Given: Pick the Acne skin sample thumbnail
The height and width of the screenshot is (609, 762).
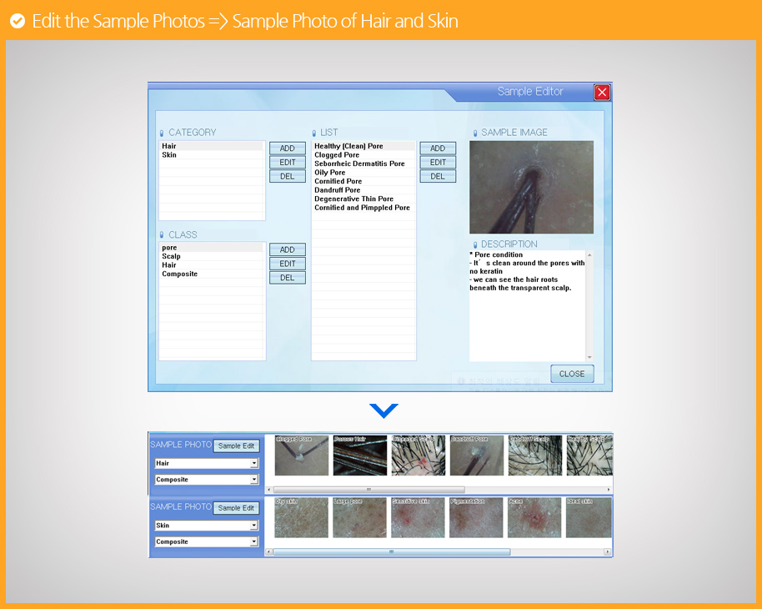Looking at the screenshot, I should [x=534, y=518].
